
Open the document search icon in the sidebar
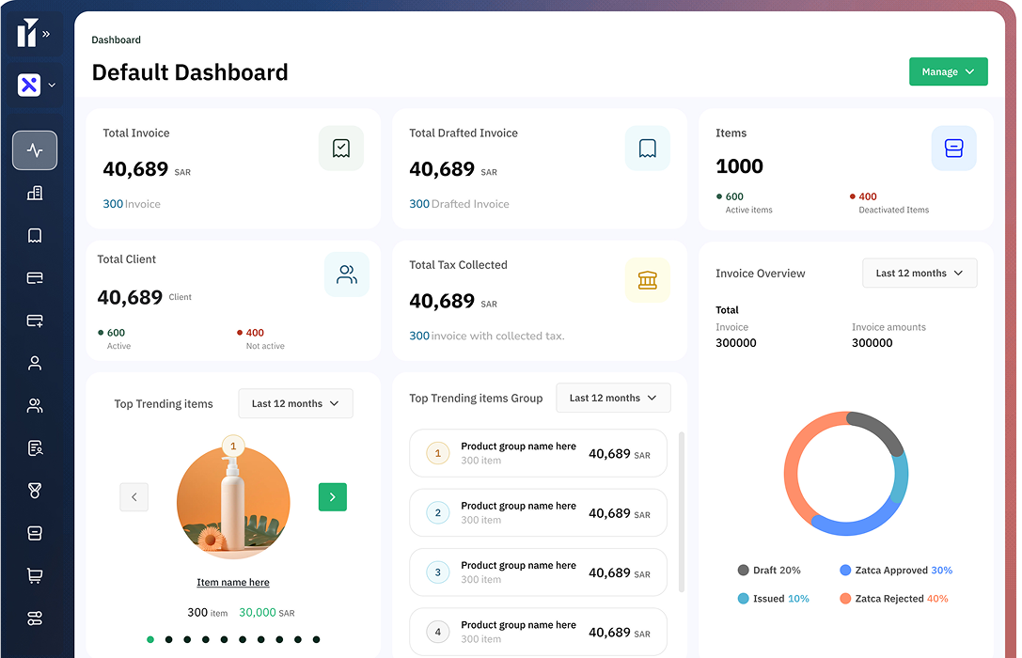35,447
